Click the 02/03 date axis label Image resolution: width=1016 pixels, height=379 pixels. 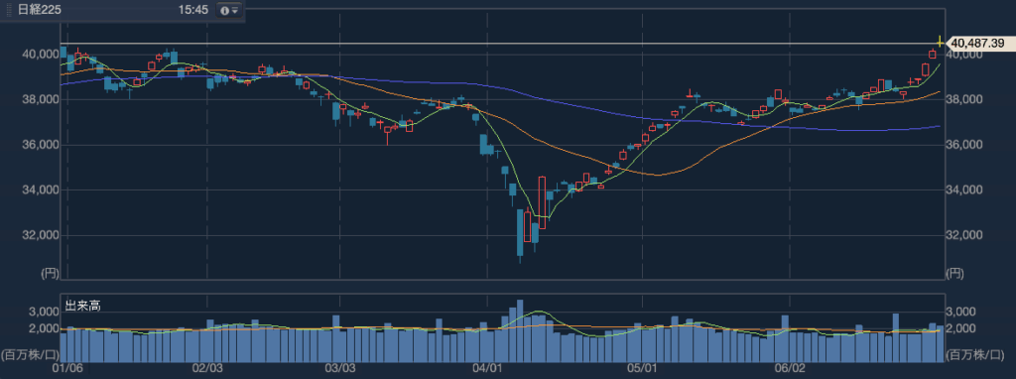coord(208,368)
